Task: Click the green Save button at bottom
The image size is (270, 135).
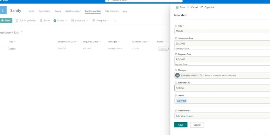Action: 181,125
